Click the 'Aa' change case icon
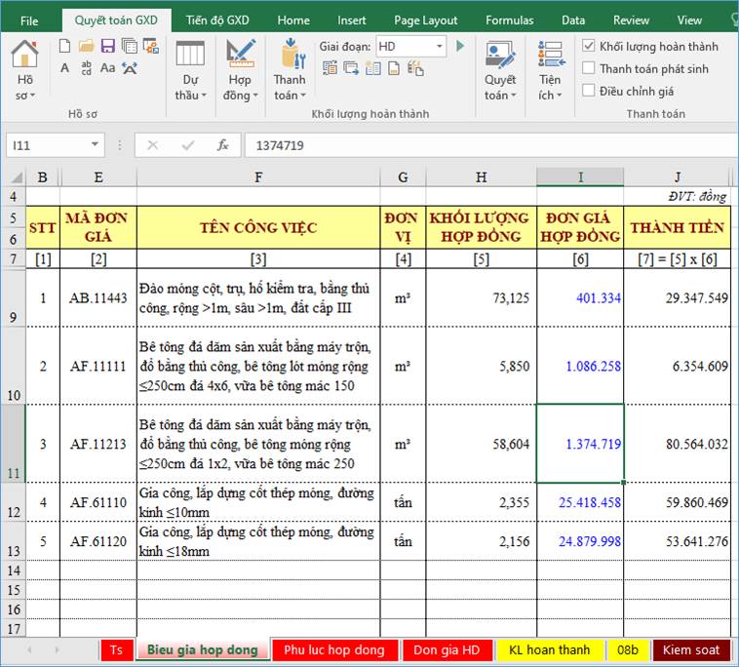 tap(107, 68)
